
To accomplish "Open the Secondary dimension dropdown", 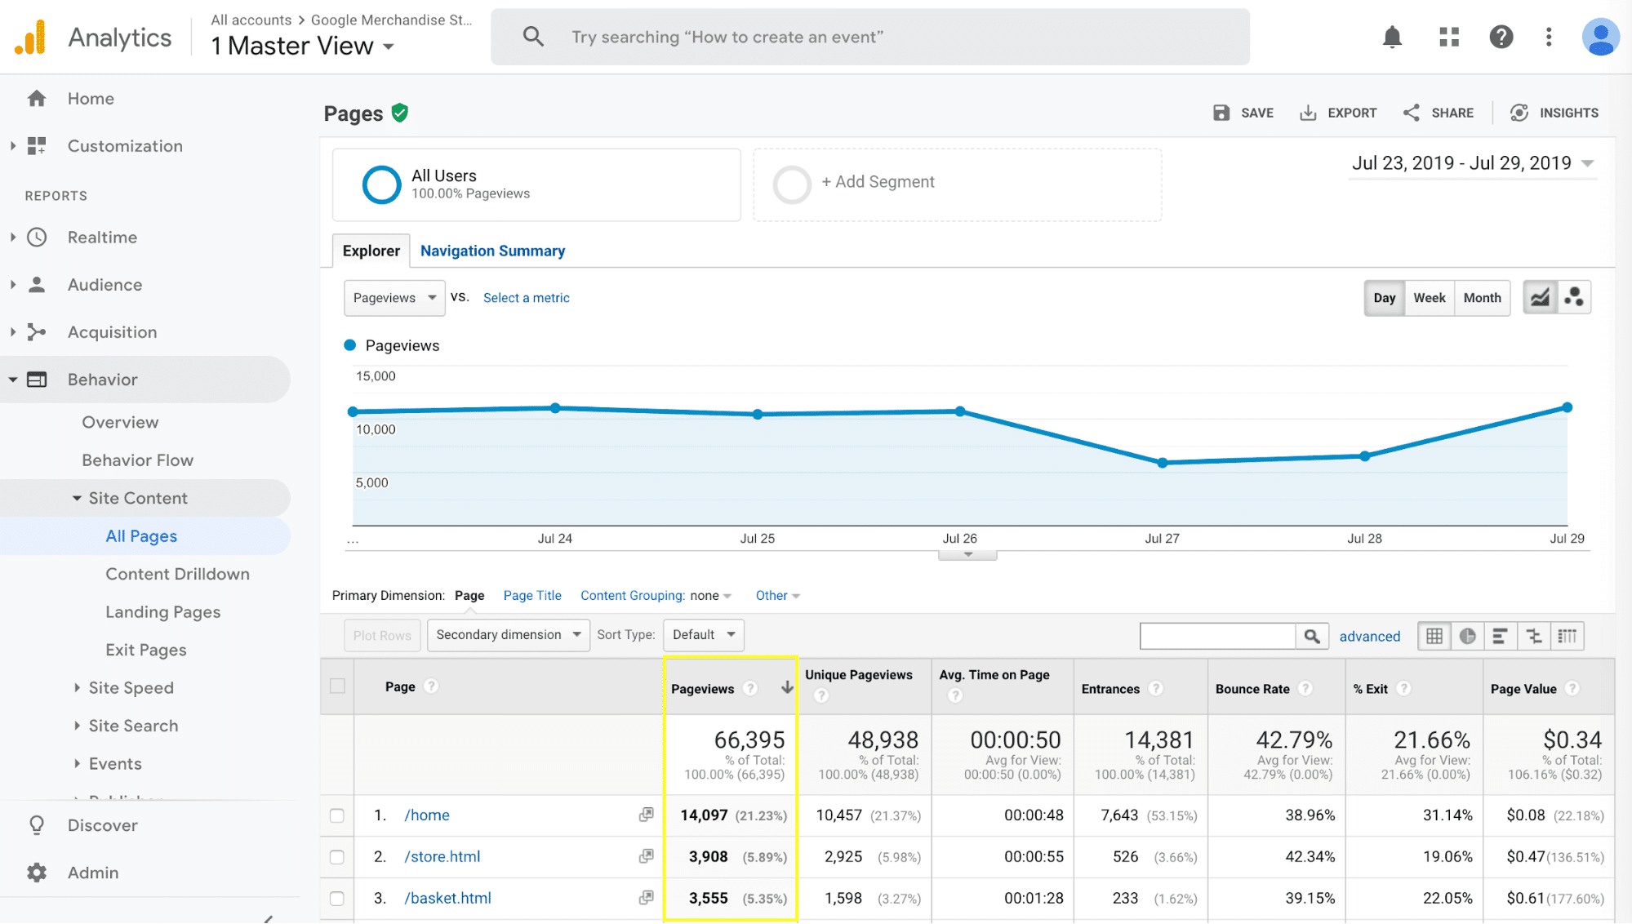I will pyautogui.click(x=509, y=635).
